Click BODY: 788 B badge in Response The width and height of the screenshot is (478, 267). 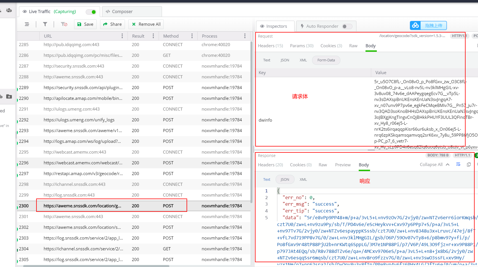(x=438, y=155)
